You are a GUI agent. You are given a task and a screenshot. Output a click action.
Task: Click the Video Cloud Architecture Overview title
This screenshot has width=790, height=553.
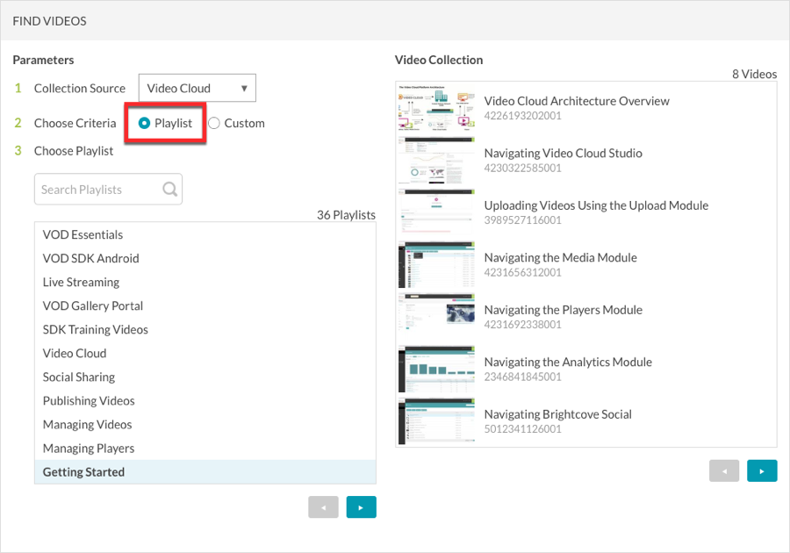coord(577,101)
